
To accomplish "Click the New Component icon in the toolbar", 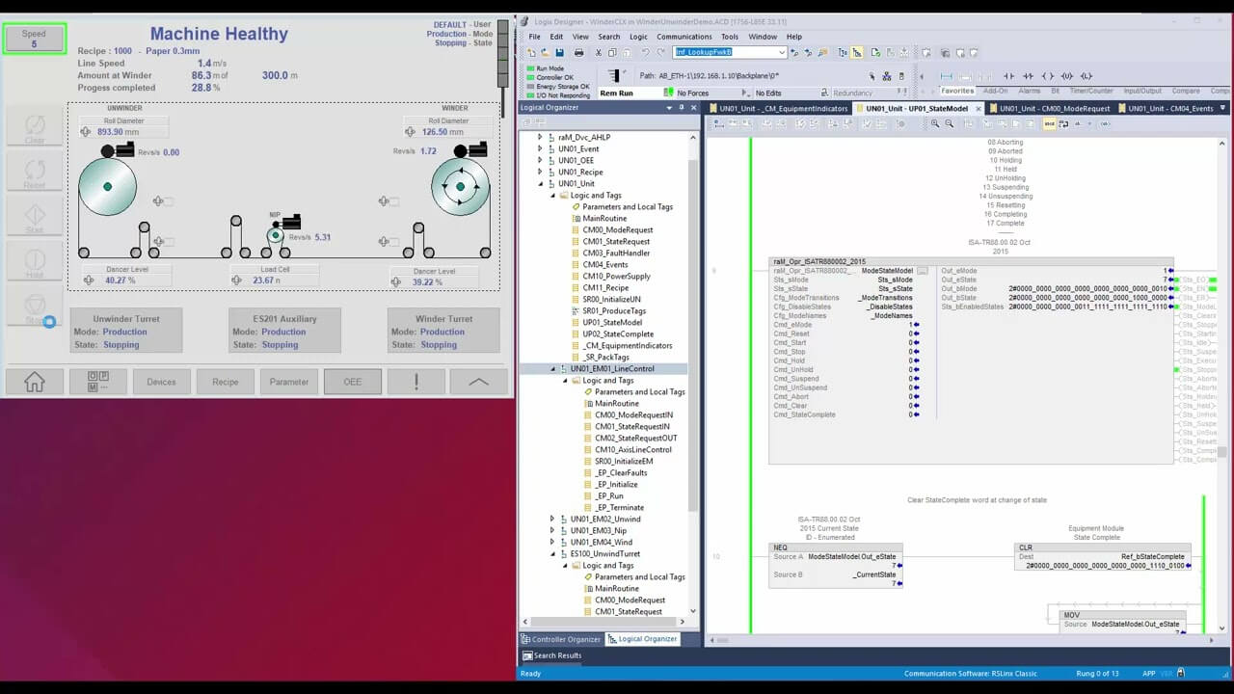I will point(532,53).
